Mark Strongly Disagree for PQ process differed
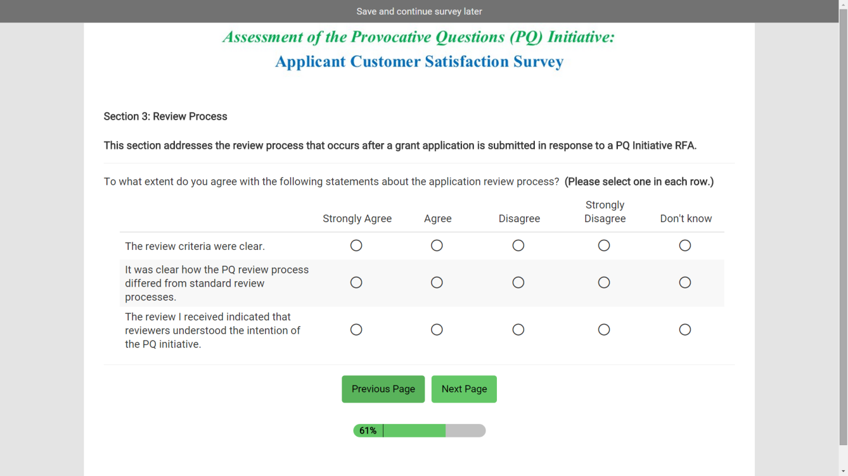The image size is (848, 476). [604, 283]
